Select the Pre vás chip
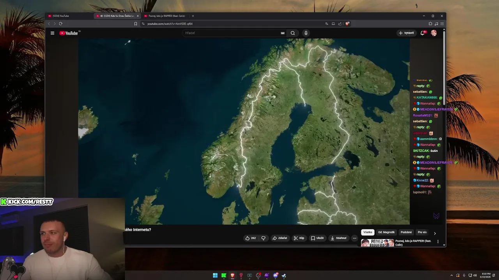499x280 pixels. coord(422,232)
